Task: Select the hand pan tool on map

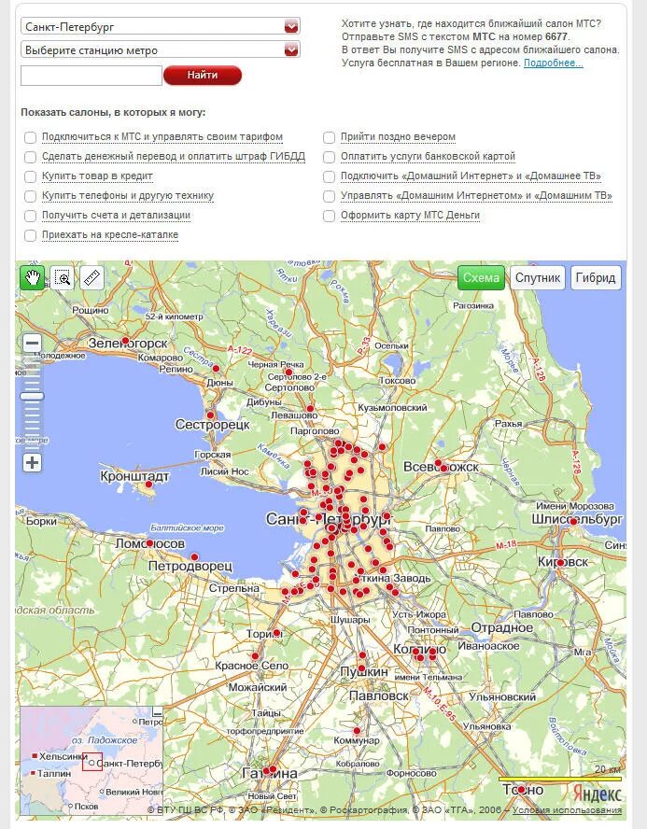Action: click(x=33, y=277)
